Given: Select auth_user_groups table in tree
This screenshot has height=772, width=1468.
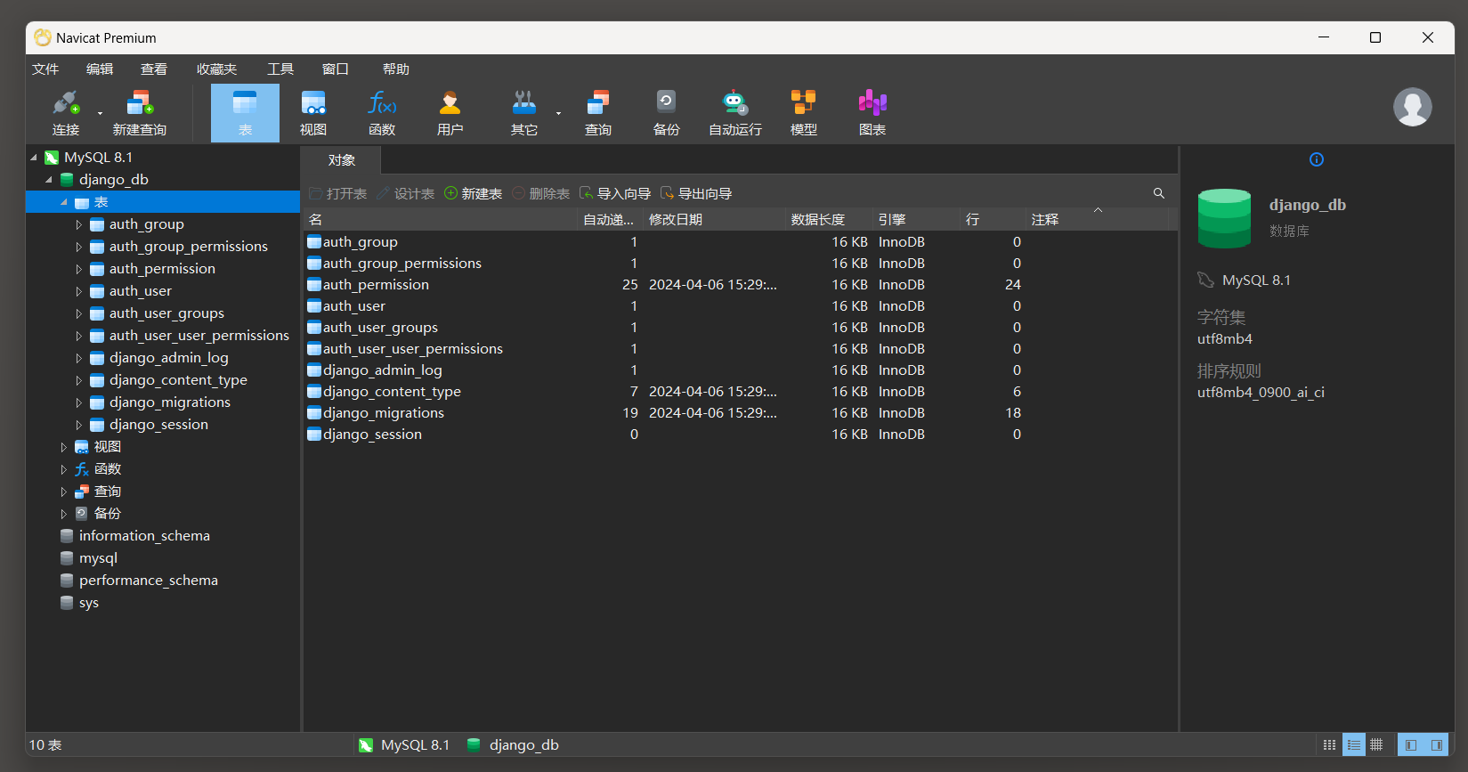Looking at the screenshot, I should pyautogui.click(x=166, y=313).
